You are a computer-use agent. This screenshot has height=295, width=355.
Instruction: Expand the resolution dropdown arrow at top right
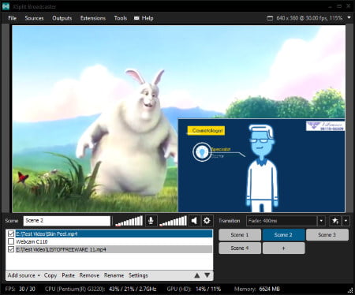(349, 17)
